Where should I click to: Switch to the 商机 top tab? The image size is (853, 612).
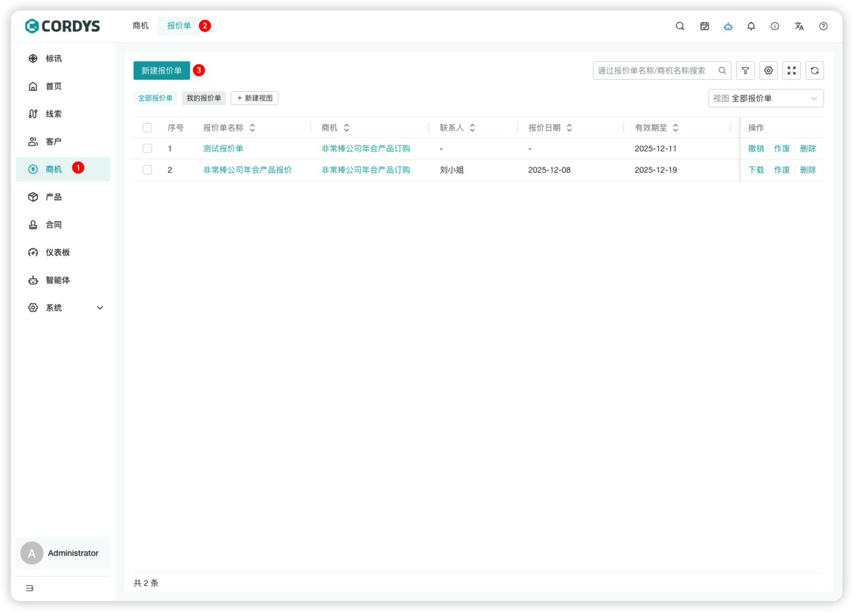pos(140,26)
